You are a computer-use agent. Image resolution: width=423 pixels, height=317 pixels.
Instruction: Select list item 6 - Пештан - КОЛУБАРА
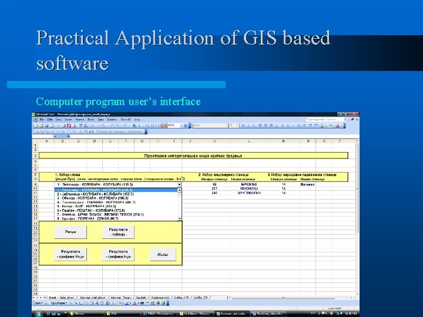tap(116, 211)
